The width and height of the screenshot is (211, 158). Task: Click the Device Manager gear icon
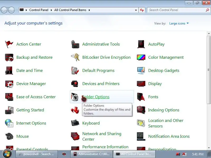pyautogui.click(x=9, y=84)
